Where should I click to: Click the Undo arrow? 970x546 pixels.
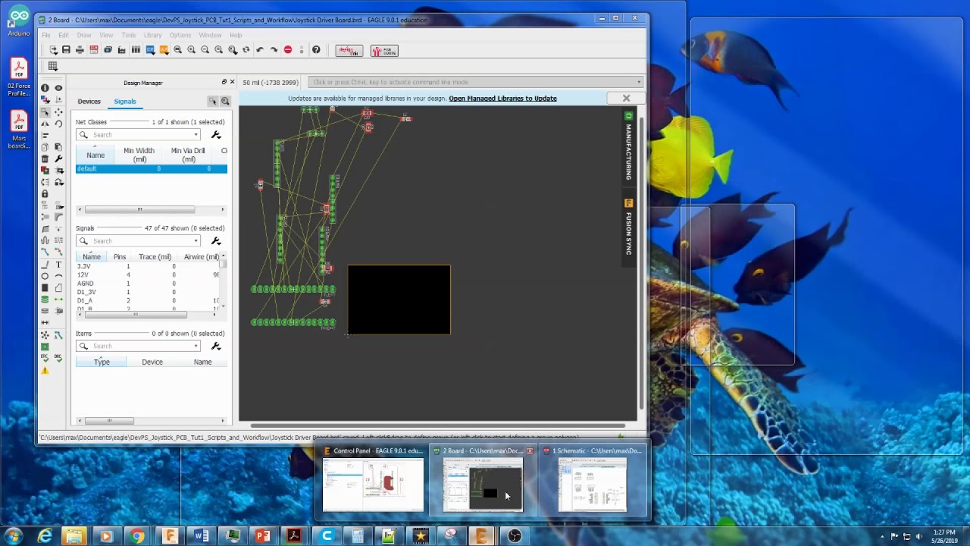(x=260, y=50)
